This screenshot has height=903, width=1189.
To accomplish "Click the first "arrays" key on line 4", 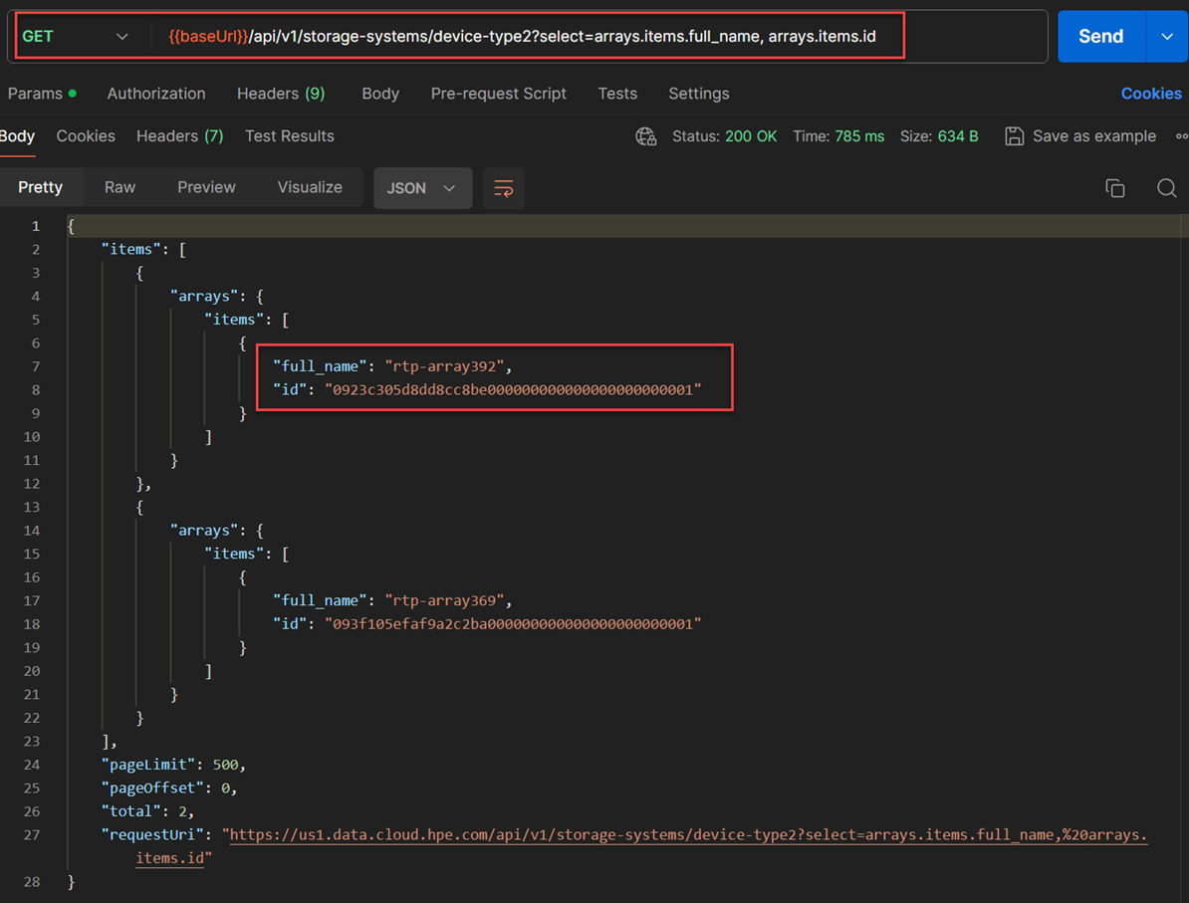I will [x=204, y=297].
